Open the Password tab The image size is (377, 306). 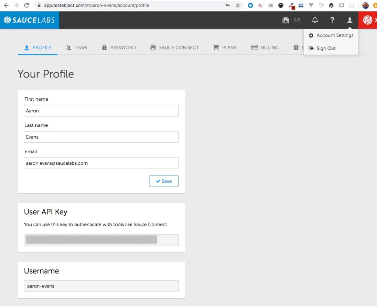tap(119, 48)
